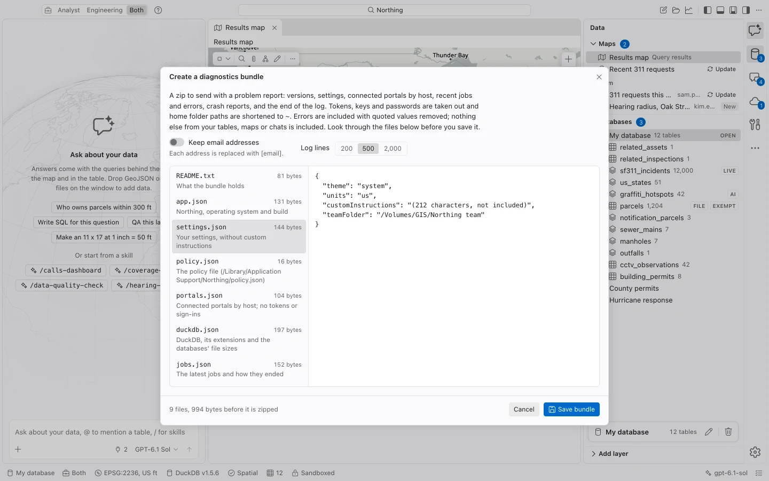
Task: Close the diagnostics bundle dialog with X
Action: (x=599, y=77)
